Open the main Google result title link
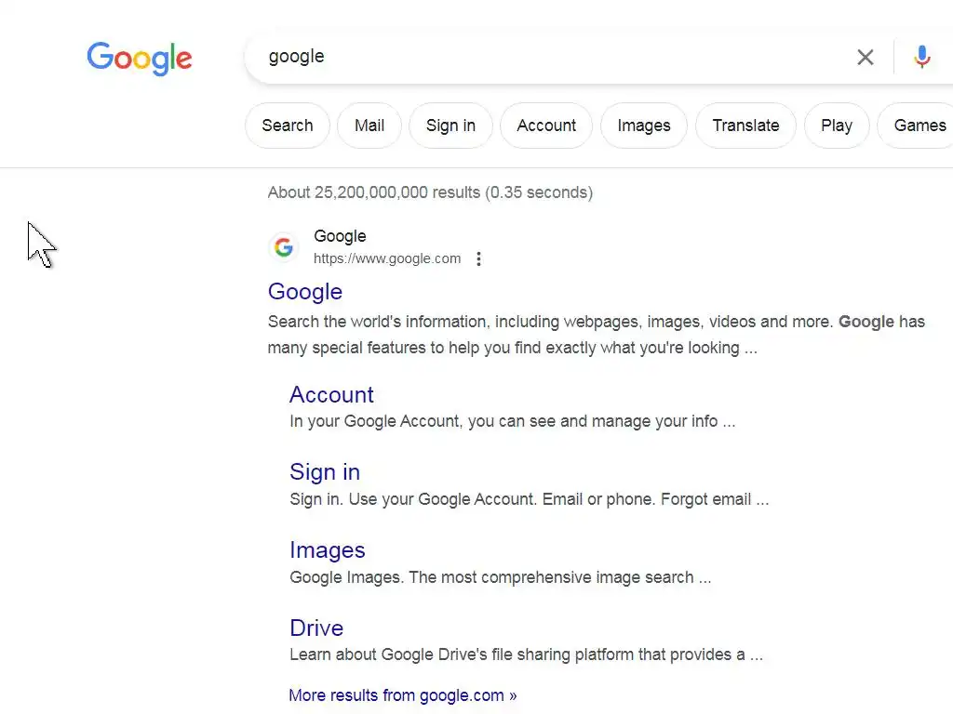953x714 pixels. (305, 292)
